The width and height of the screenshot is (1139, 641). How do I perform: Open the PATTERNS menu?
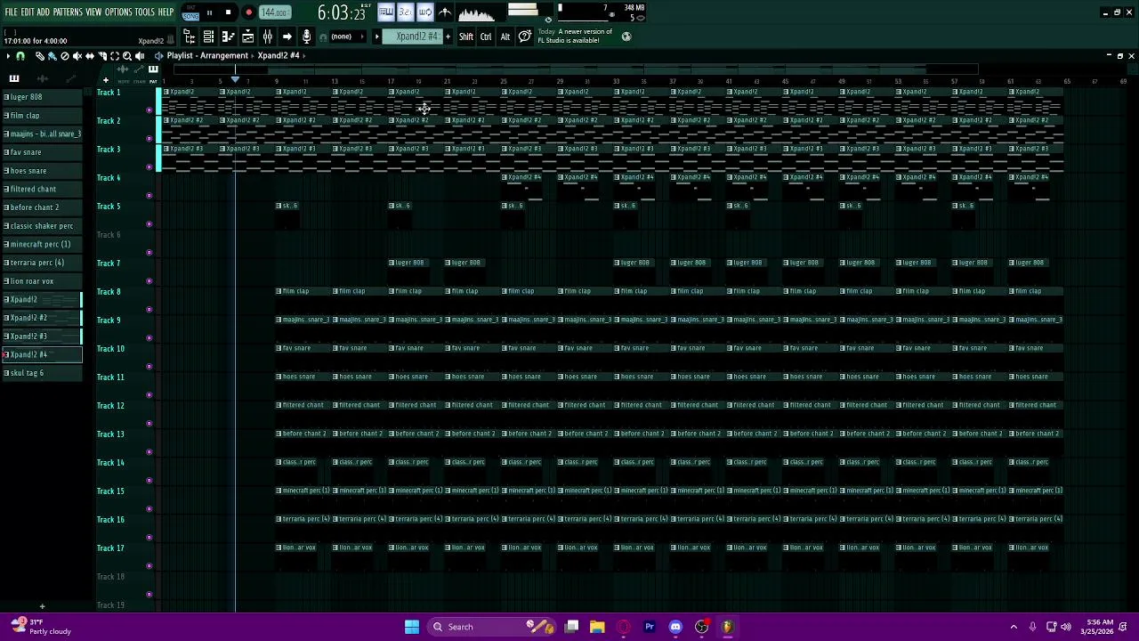click(68, 12)
